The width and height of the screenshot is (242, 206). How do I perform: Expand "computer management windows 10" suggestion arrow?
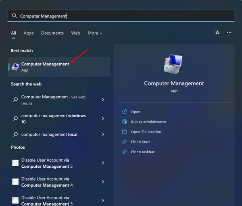pos(103,119)
